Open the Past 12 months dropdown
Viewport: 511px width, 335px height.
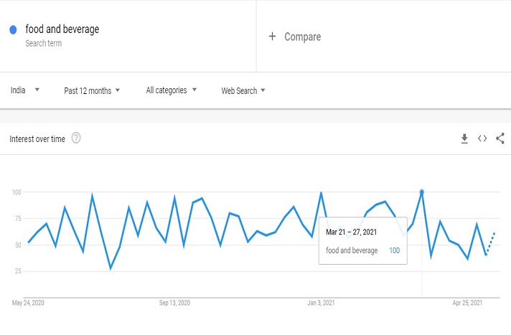92,90
